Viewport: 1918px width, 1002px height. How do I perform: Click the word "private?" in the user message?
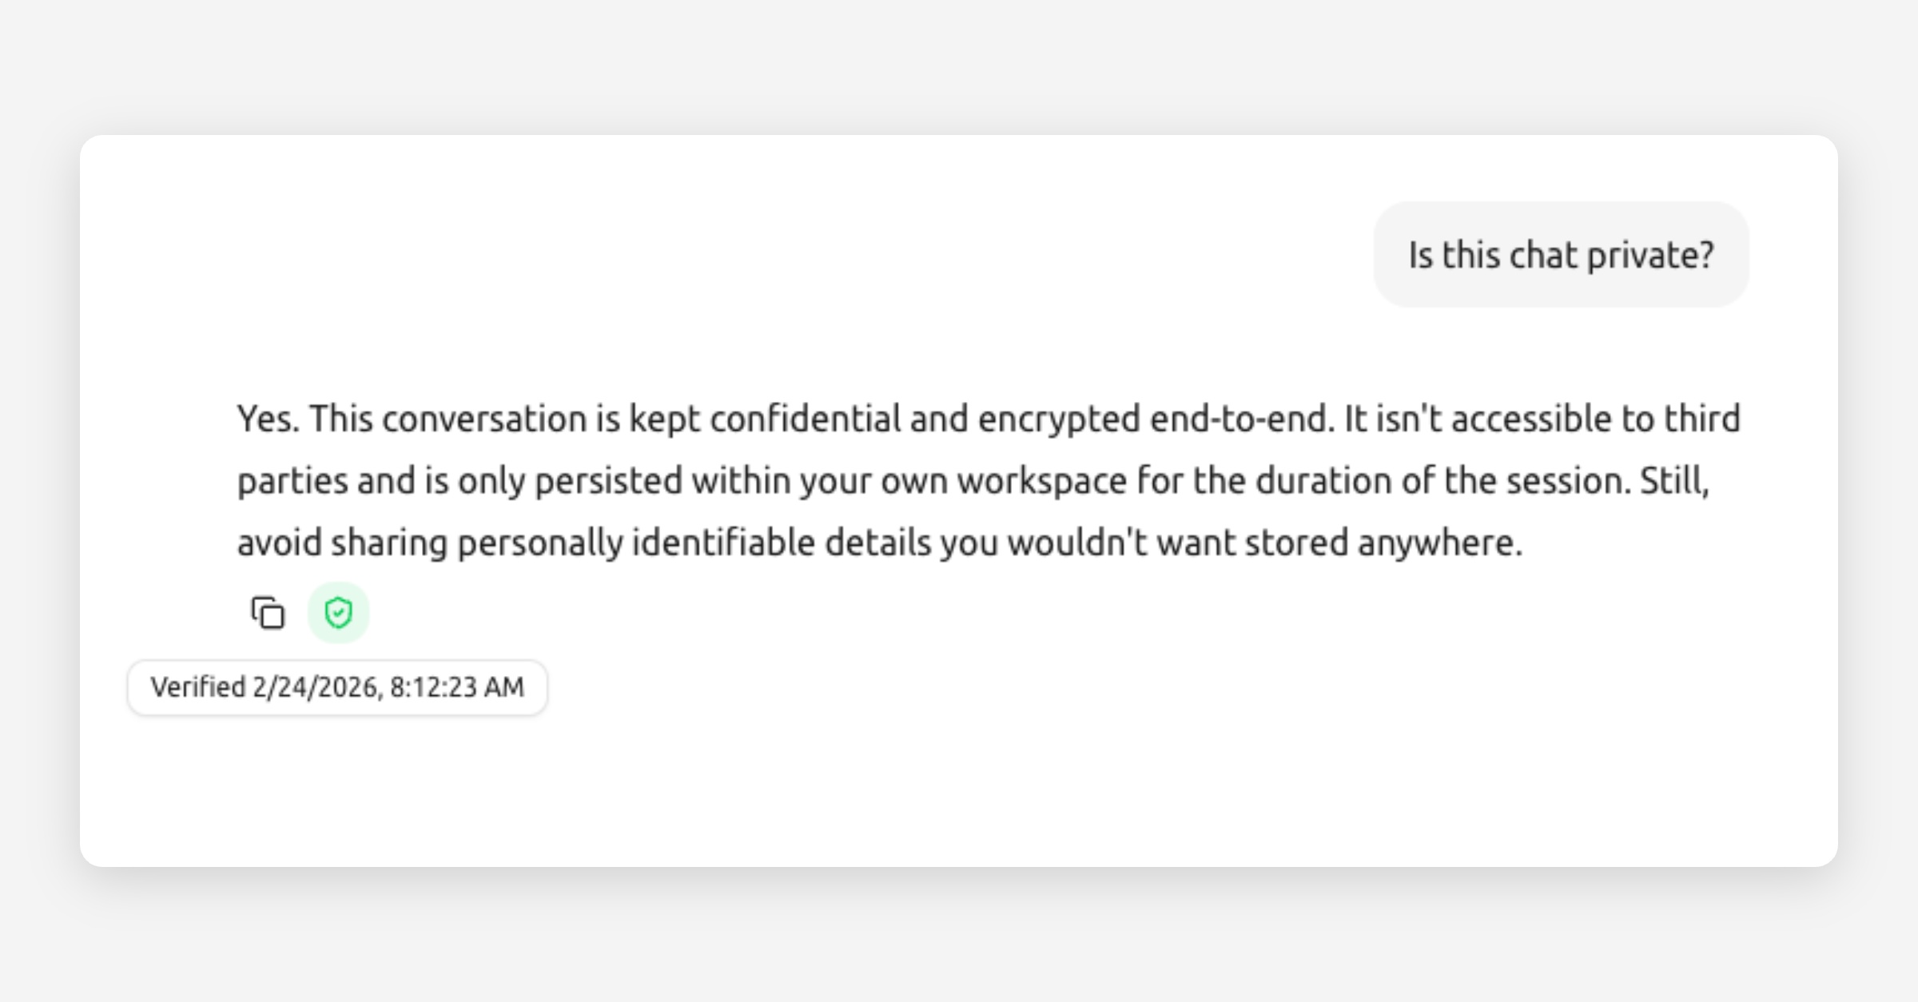click(1650, 255)
